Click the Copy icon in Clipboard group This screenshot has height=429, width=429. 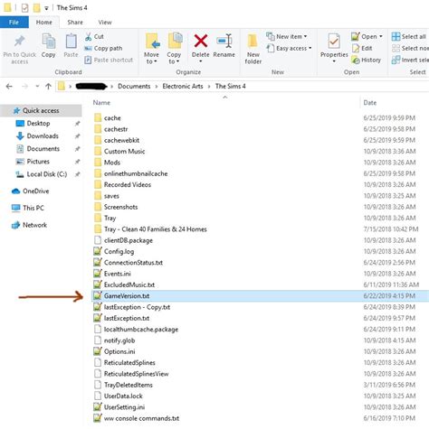49,41
